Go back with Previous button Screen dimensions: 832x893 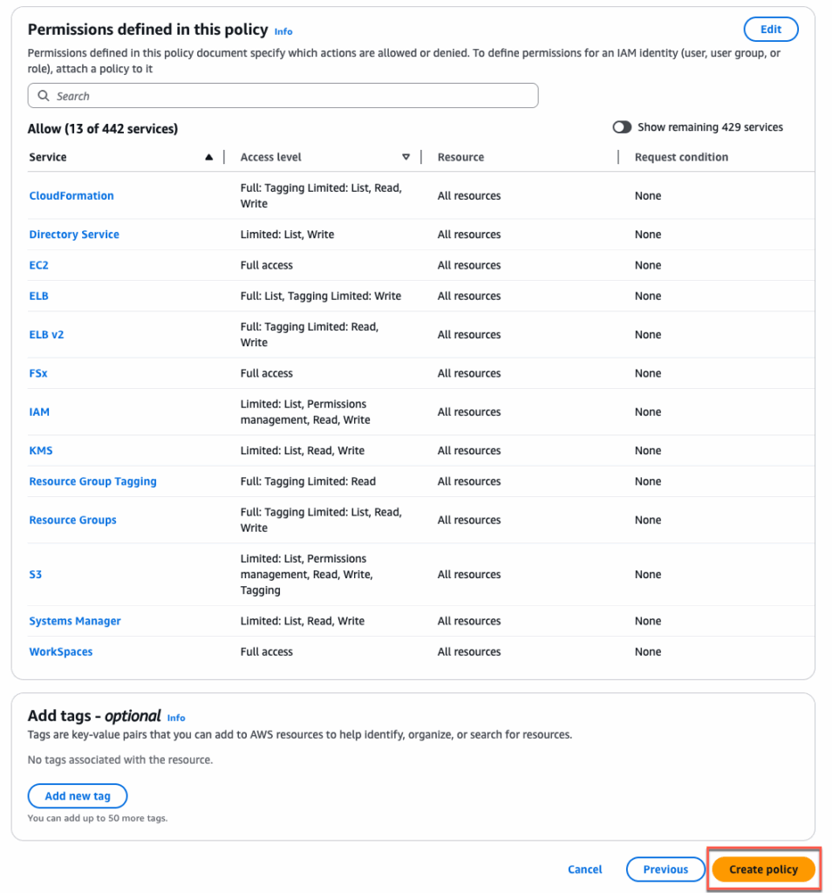(665, 869)
